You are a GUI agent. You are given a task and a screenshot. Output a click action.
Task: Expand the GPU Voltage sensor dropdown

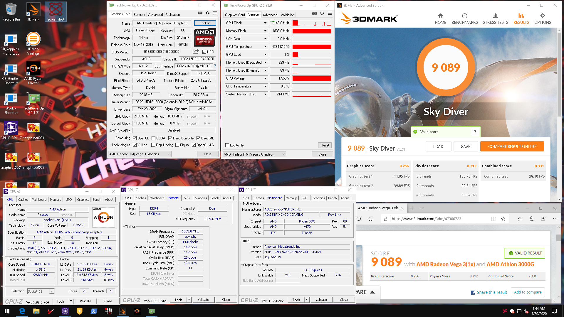click(x=265, y=78)
